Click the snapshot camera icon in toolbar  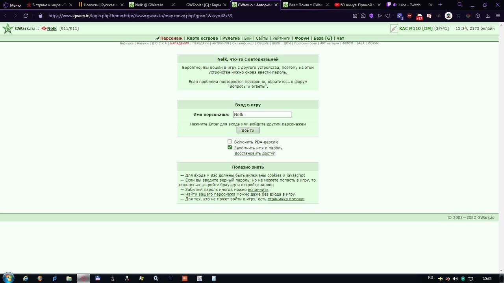(363, 16)
